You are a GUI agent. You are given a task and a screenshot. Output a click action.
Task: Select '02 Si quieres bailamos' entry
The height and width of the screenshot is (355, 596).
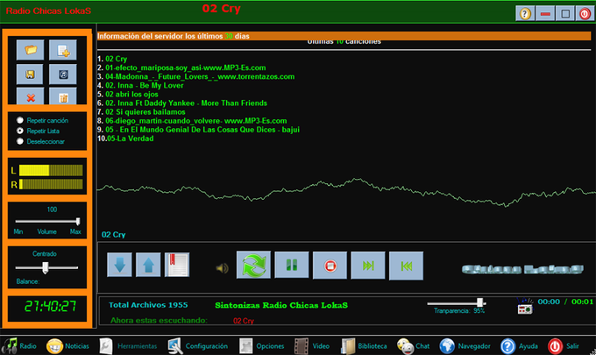pyautogui.click(x=145, y=111)
